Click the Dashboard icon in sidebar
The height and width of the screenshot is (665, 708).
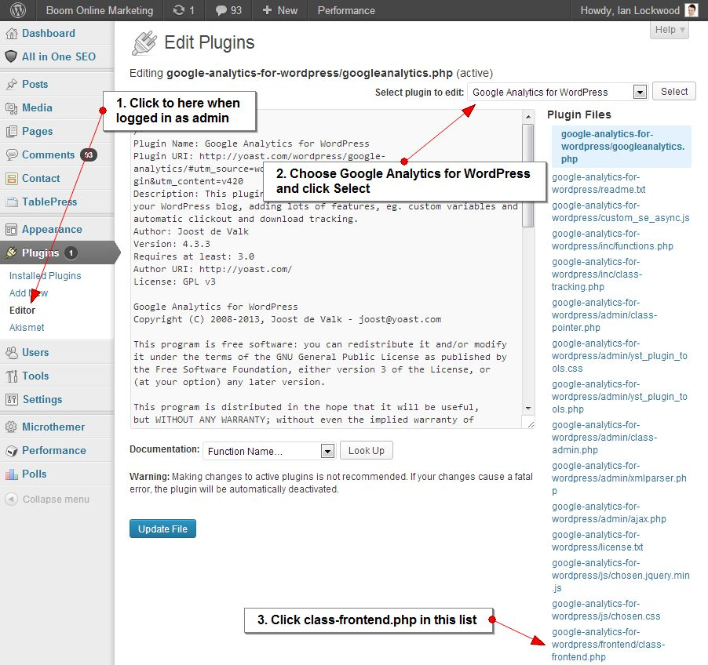coord(11,34)
